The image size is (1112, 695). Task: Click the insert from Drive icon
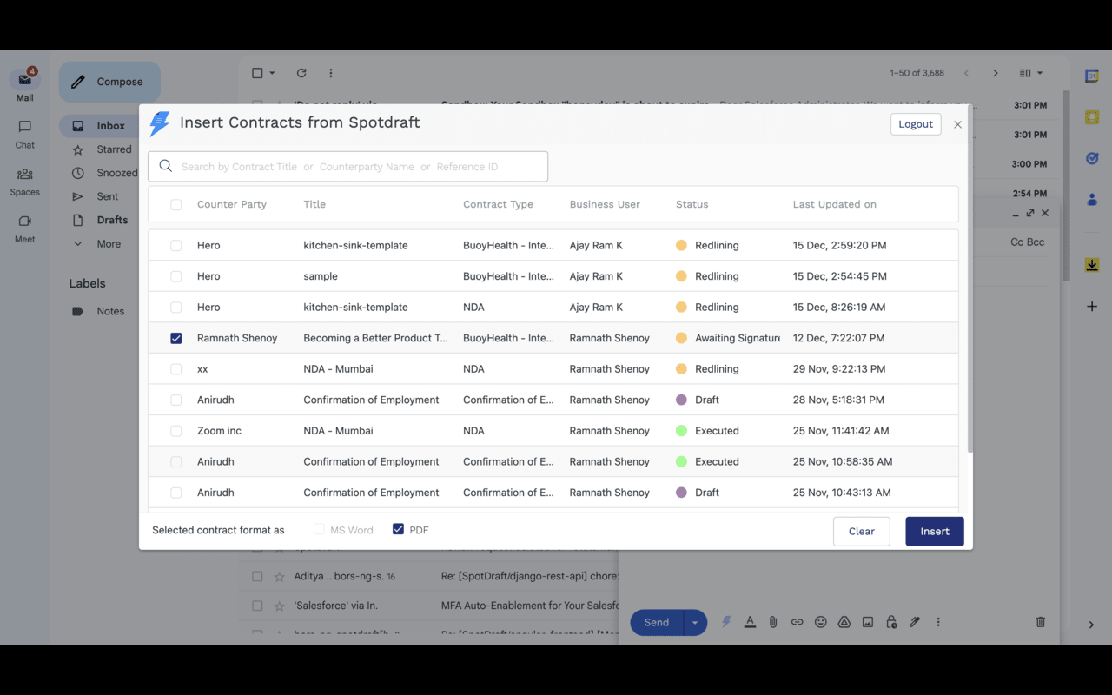tap(844, 622)
